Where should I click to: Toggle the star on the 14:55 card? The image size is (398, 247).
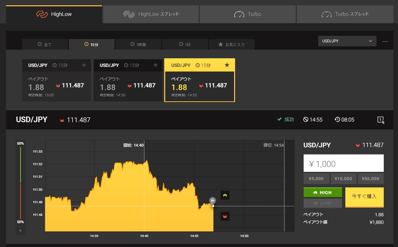[x=227, y=65]
